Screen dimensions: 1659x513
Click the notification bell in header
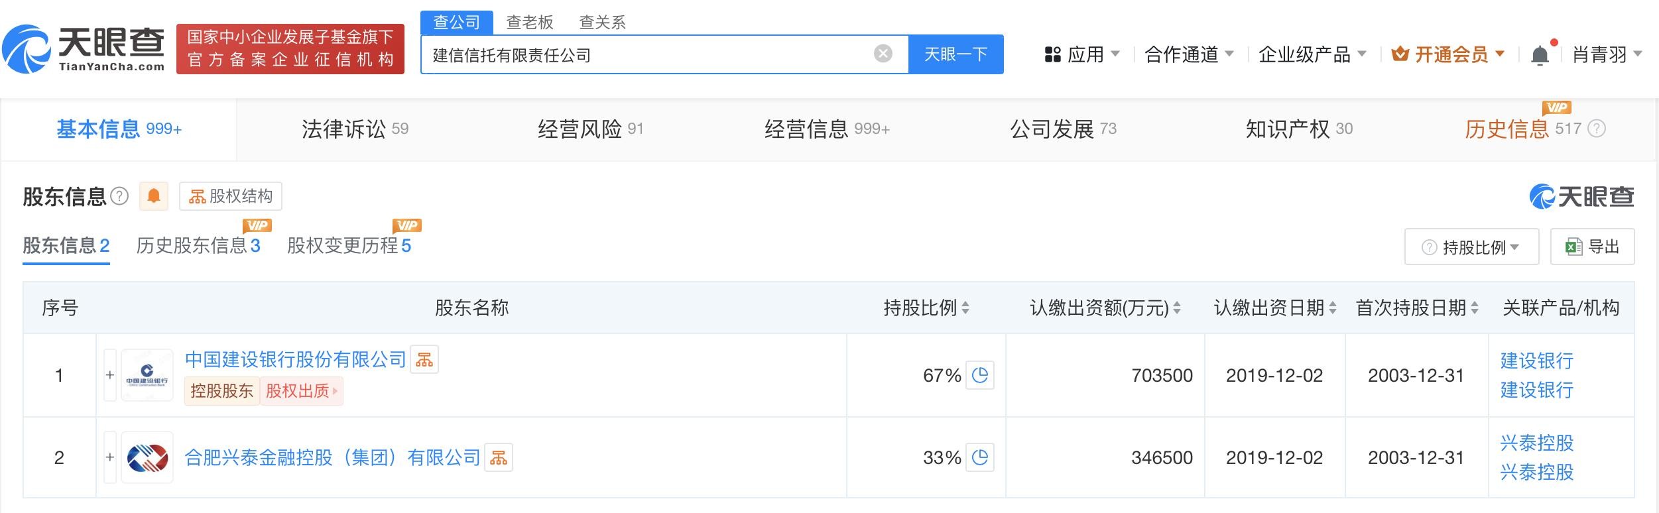pos(1540,55)
